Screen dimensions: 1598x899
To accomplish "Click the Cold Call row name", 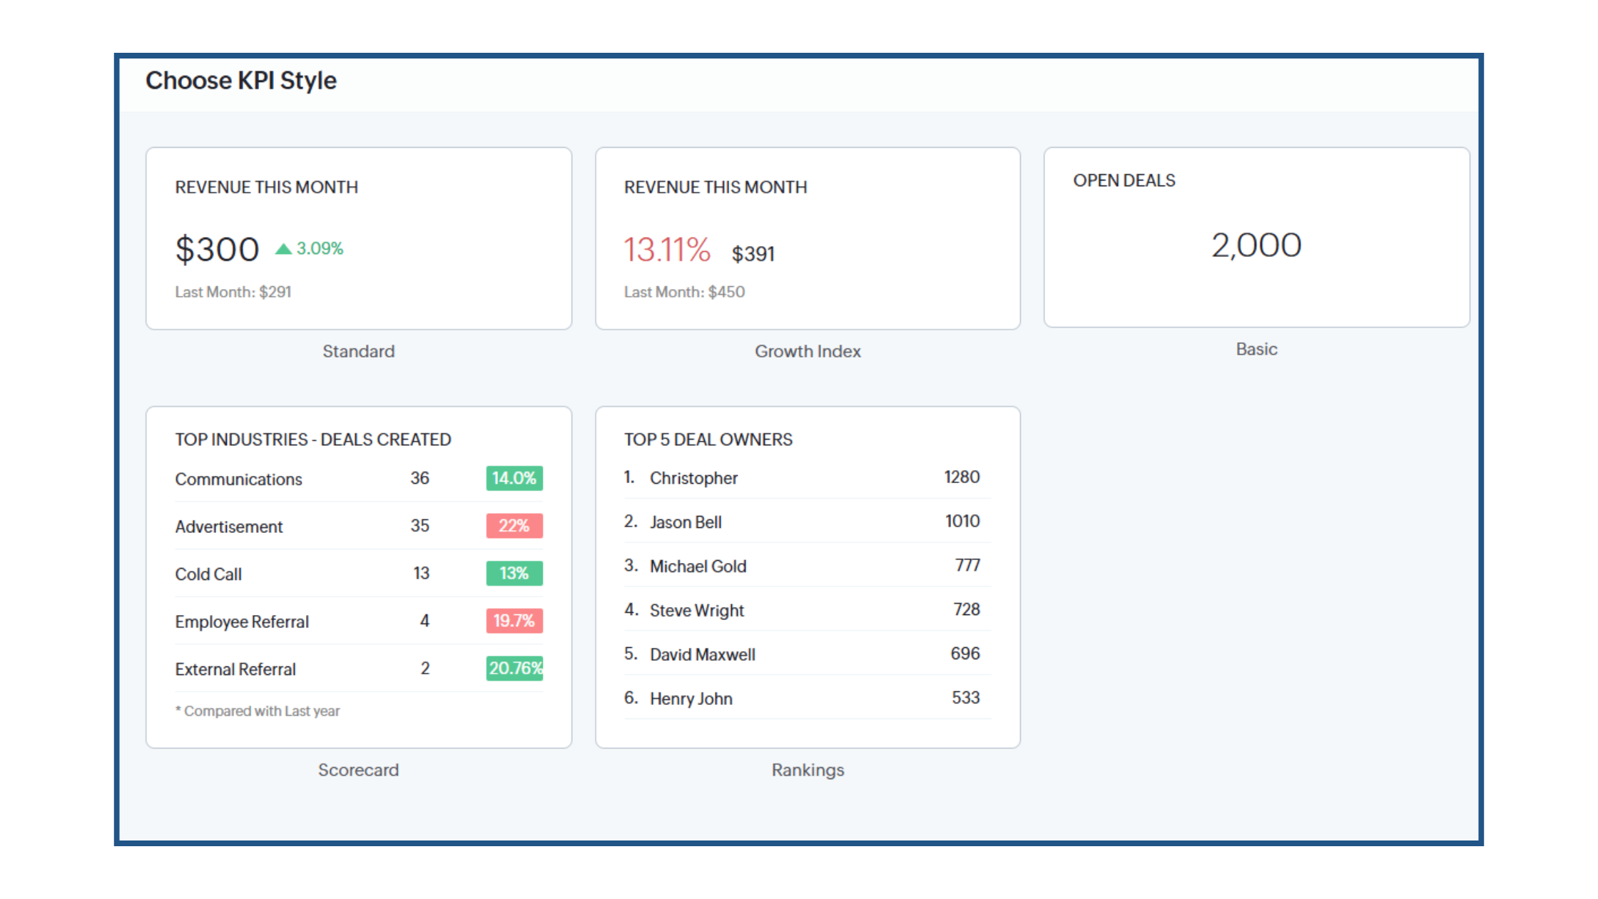I will click(208, 574).
